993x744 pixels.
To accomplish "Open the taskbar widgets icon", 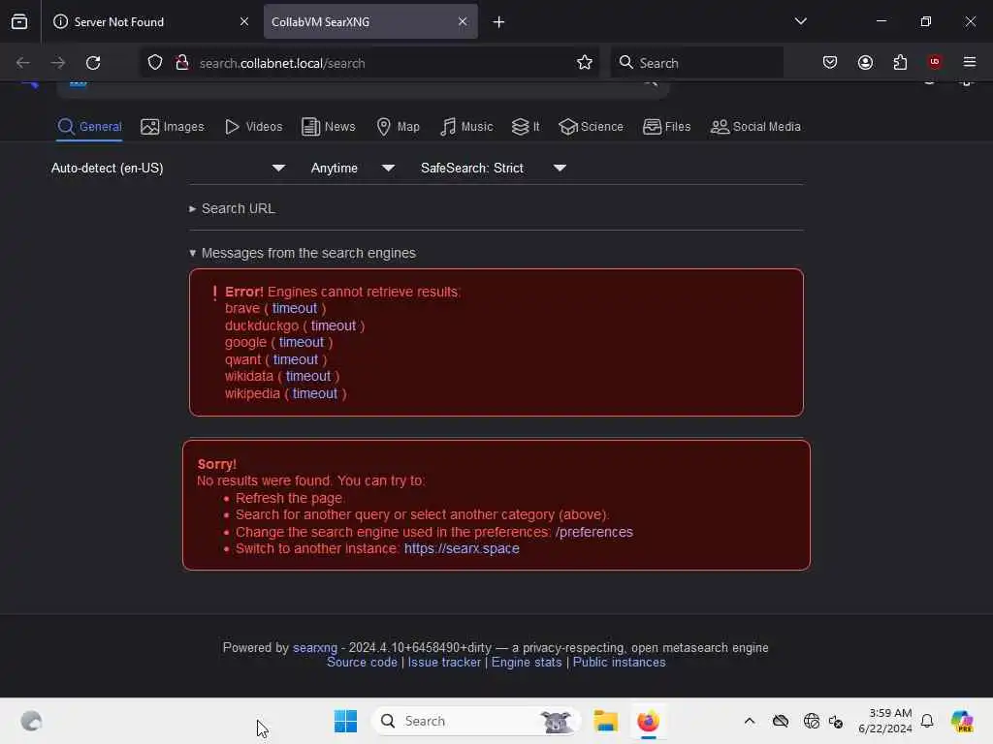I will click(31, 721).
